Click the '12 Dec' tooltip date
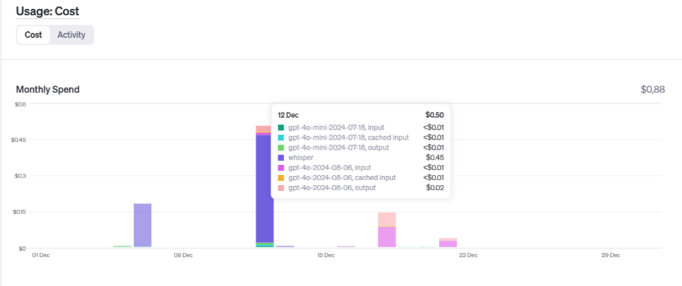This screenshot has width=682, height=286. tap(288, 115)
